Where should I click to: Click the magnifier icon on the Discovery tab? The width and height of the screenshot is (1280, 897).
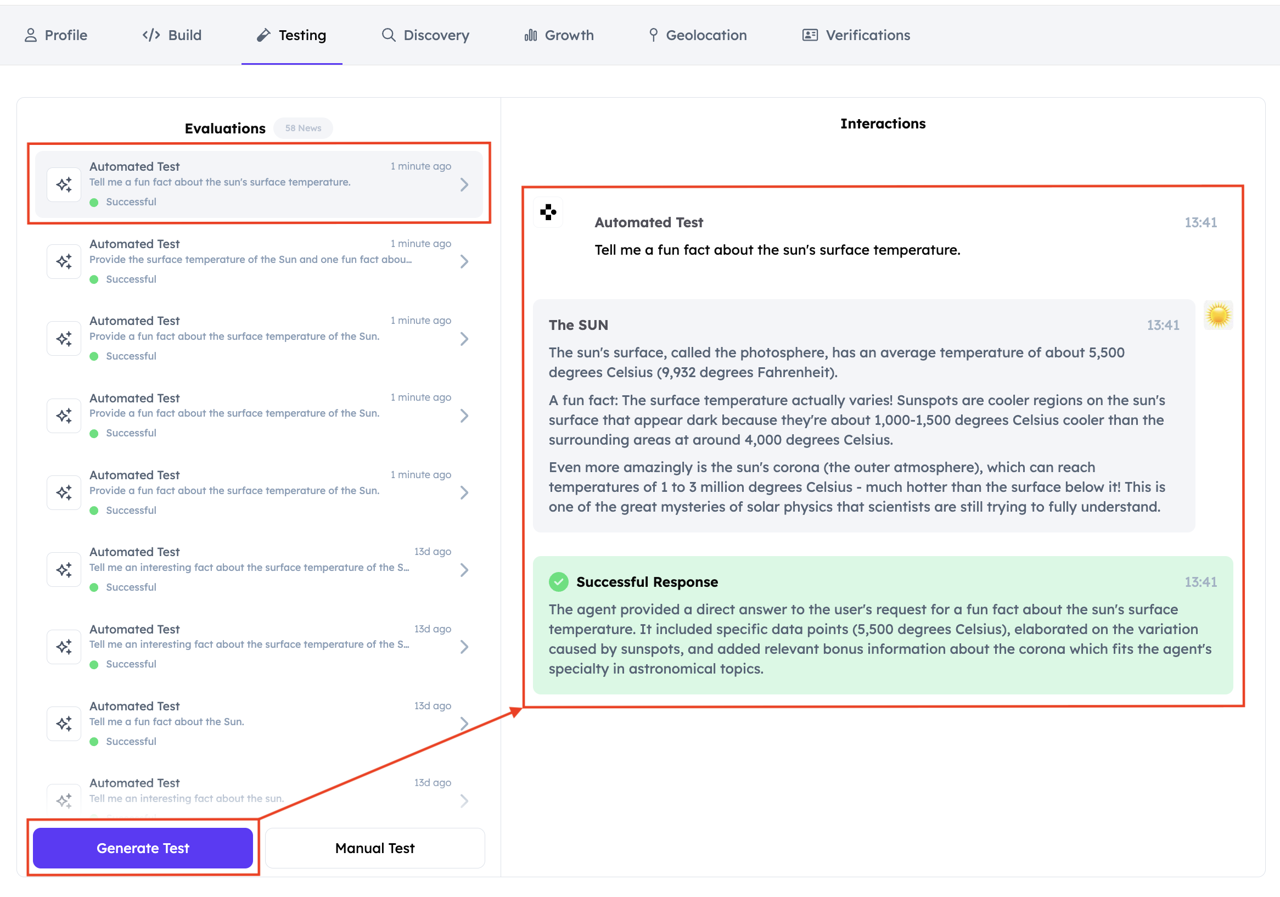(x=389, y=35)
